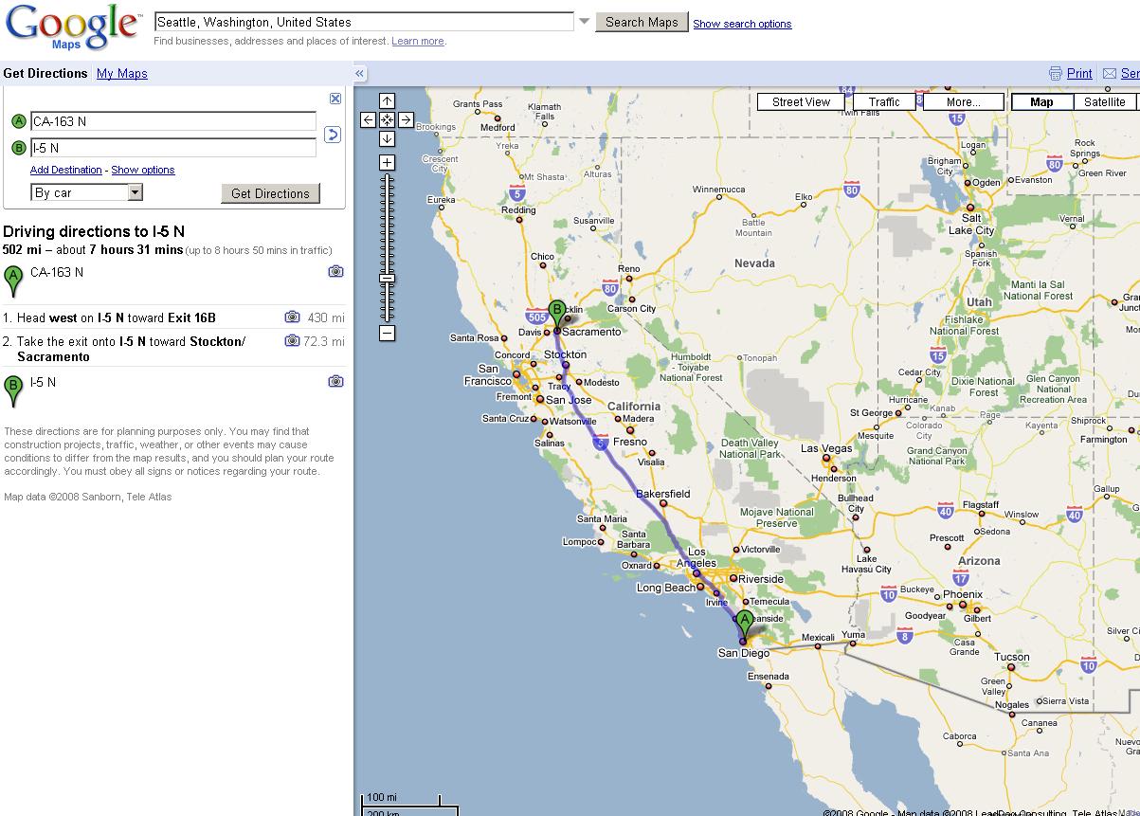Image resolution: width=1140 pixels, height=816 pixels.
Task: Open the By car travel mode dropdown
Action: tap(135, 192)
